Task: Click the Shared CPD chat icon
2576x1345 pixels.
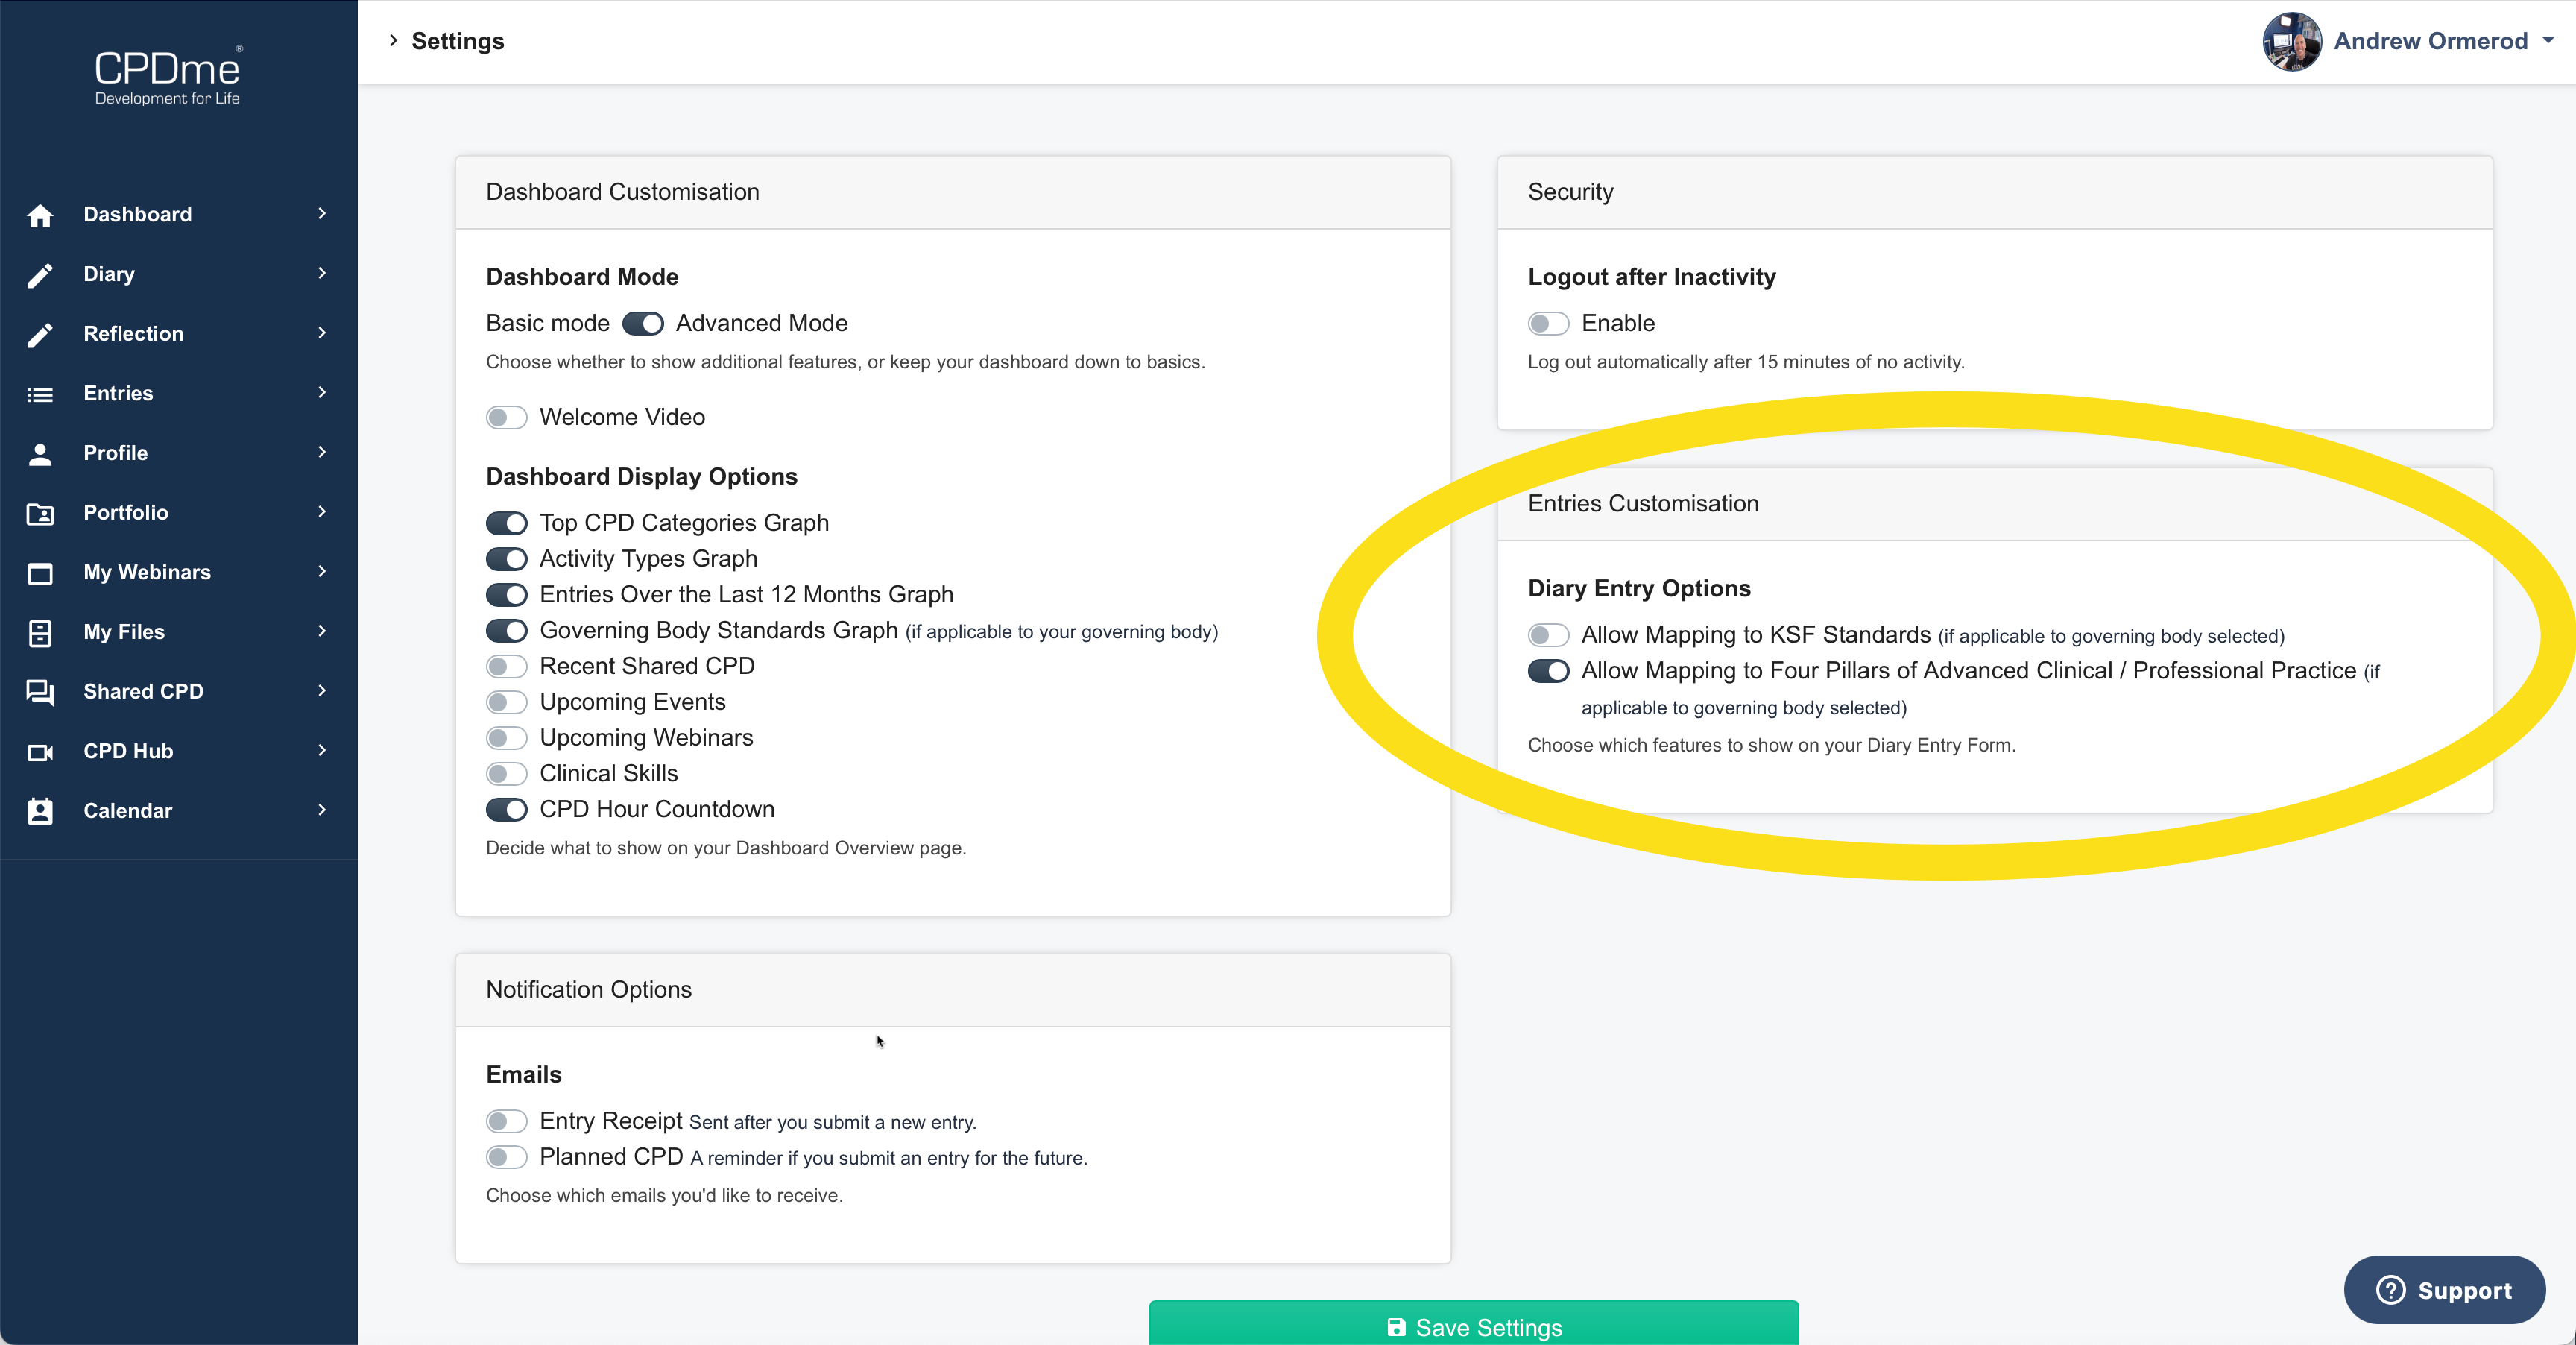Action: (x=40, y=692)
